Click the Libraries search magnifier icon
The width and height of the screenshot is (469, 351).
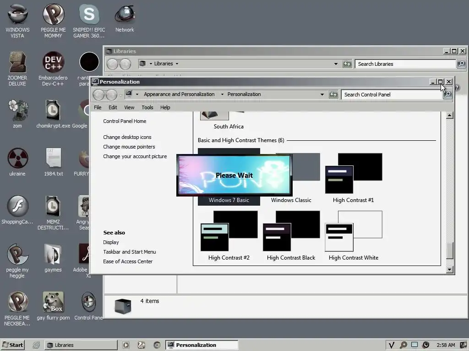(461, 64)
